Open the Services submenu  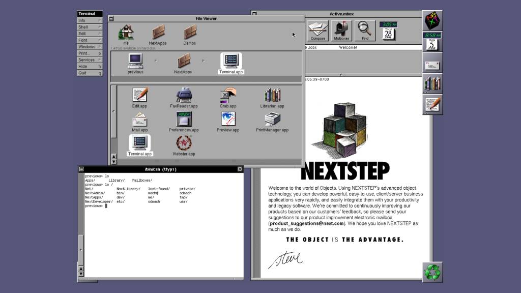point(90,60)
